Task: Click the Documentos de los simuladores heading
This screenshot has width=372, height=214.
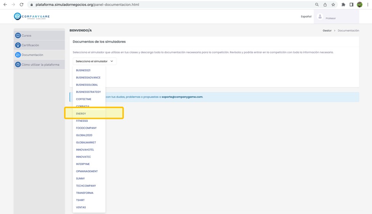Action: (x=99, y=42)
